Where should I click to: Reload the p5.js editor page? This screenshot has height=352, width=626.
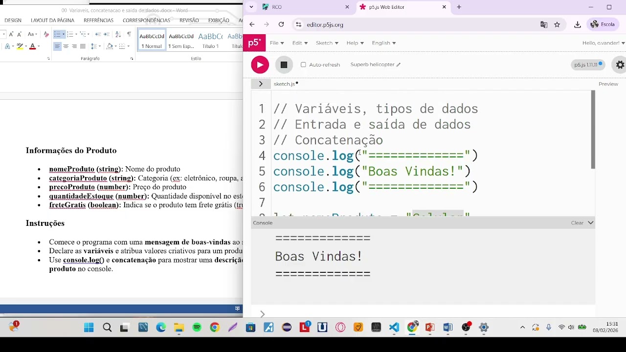tap(281, 24)
